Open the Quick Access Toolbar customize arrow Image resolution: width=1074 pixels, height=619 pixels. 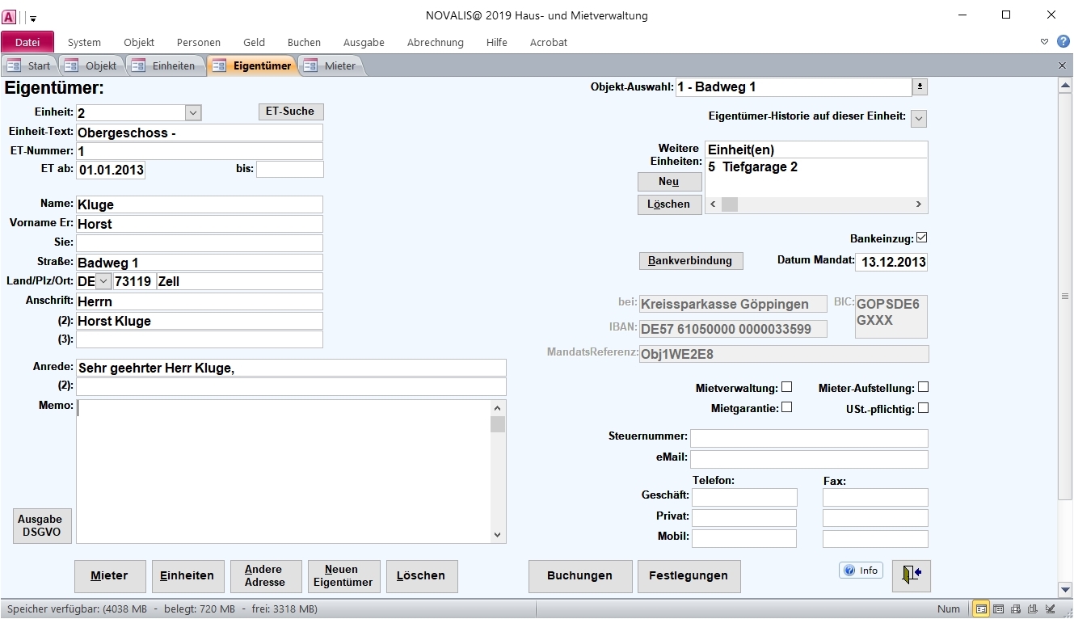[32, 17]
